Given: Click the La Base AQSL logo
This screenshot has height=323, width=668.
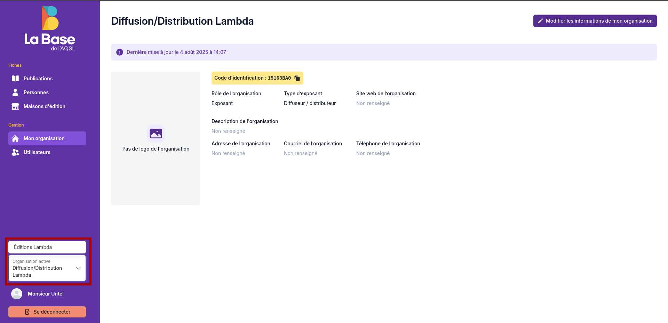Looking at the screenshot, I should (x=49, y=28).
